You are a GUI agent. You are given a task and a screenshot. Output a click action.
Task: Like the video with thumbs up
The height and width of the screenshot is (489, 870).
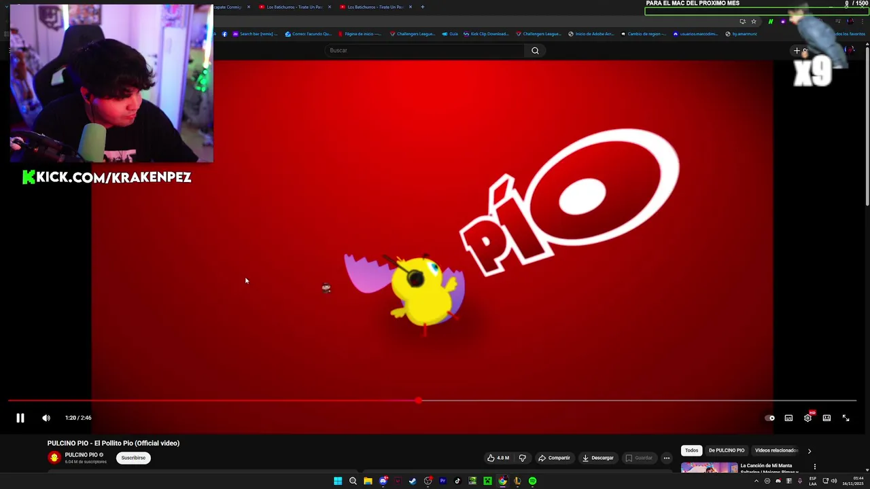[x=498, y=458]
